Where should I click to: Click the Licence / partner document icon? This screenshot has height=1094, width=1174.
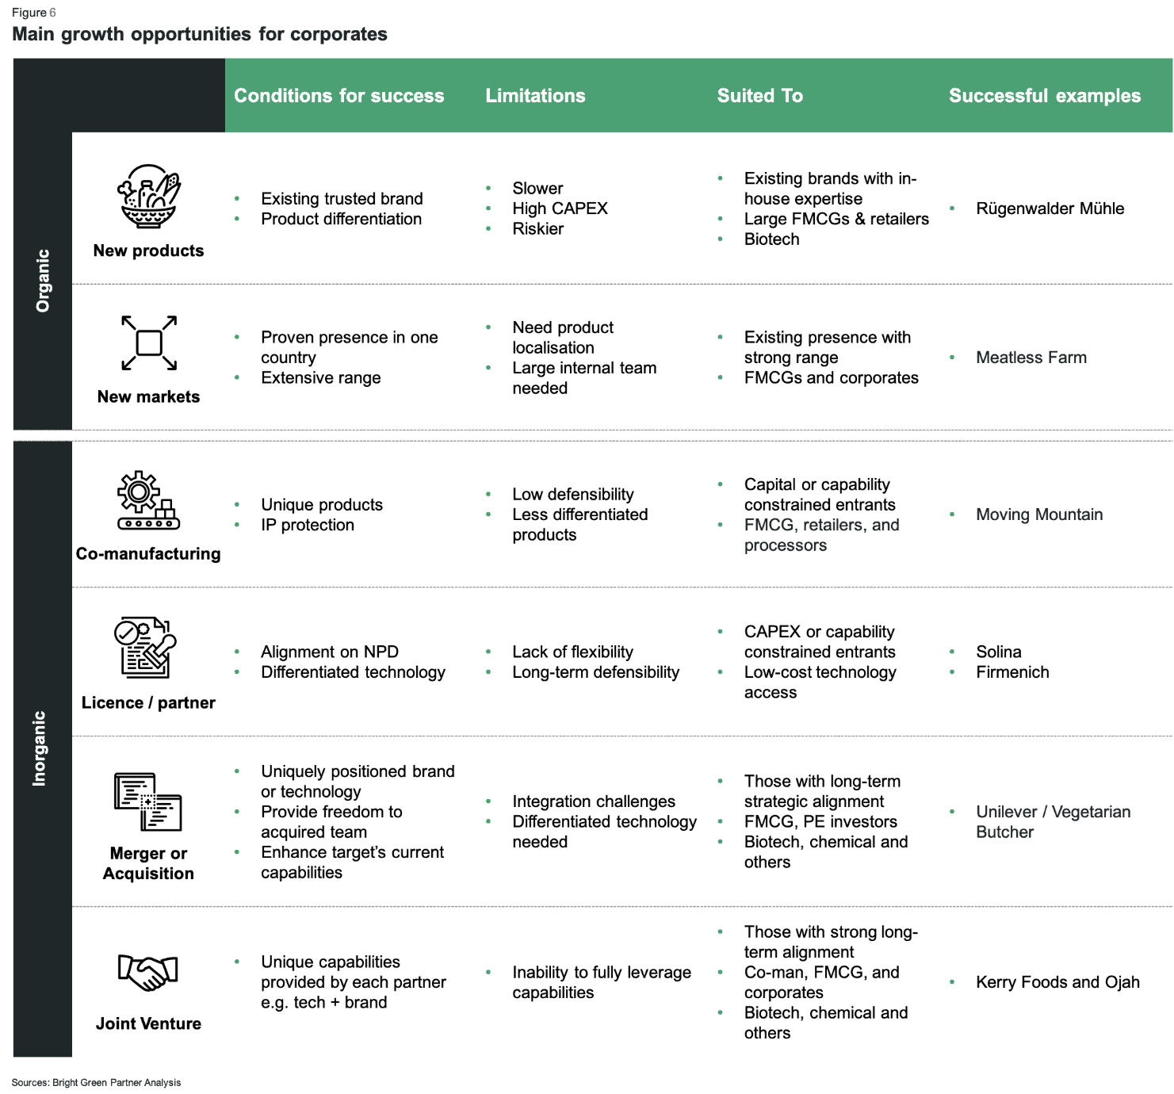pos(143,646)
